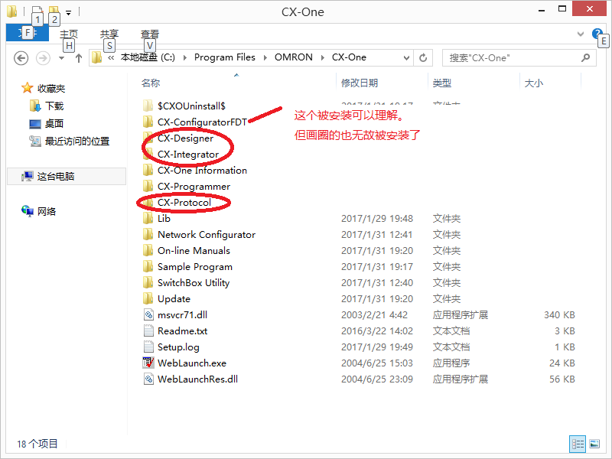Switch to details view layout icon
The image size is (612, 459).
pyautogui.click(x=578, y=444)
